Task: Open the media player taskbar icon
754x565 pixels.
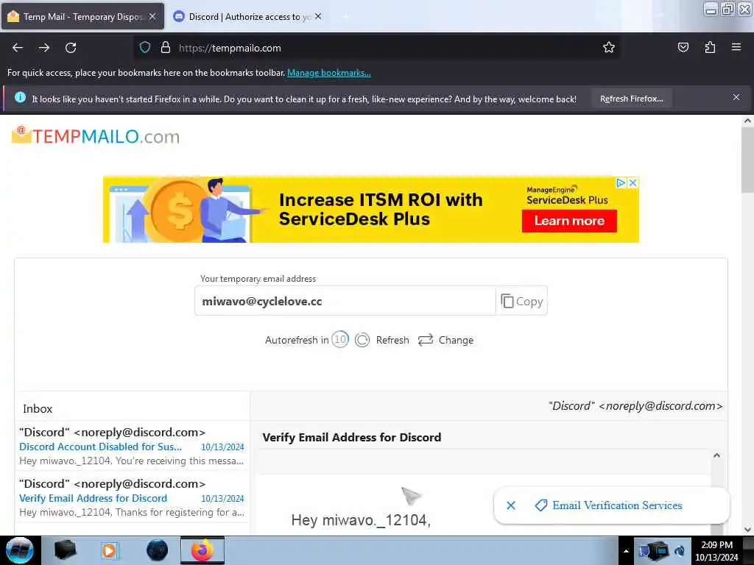Action: [110, 550]
